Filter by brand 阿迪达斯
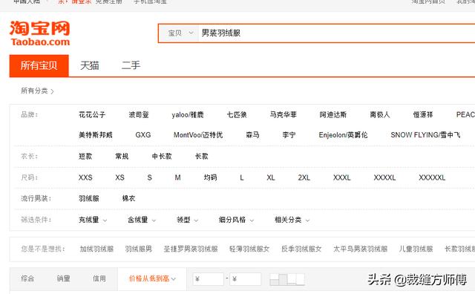 tap(333, 114)
